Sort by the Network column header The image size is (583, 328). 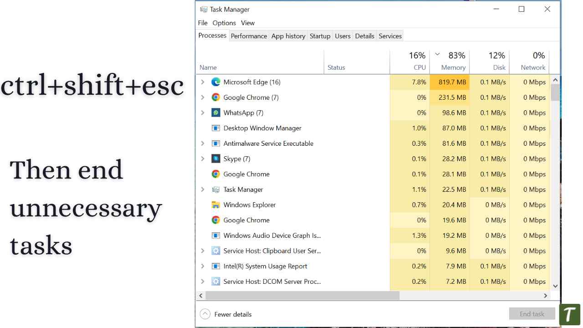point(529,61)
